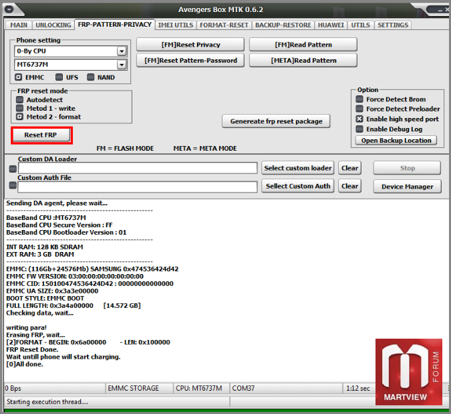Click status bar '1:12 sec' timer
This screenshot has width=451, height=414.
click(358, 388)
